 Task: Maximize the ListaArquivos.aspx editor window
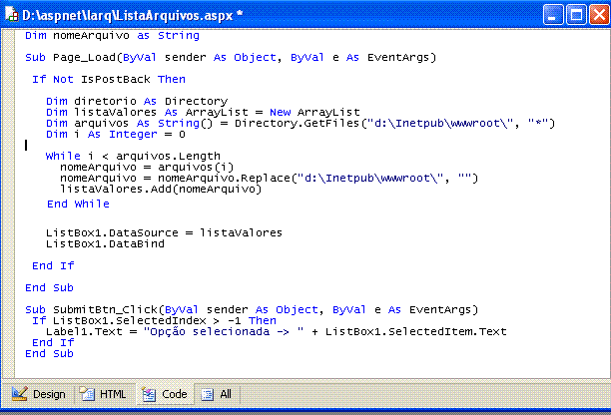point(573,15)
